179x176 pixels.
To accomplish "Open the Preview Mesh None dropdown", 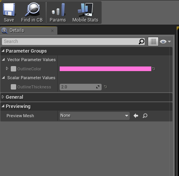I will click(95, 116).
